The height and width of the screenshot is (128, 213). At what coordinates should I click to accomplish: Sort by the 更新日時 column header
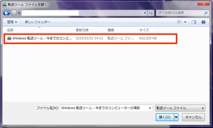82,30
